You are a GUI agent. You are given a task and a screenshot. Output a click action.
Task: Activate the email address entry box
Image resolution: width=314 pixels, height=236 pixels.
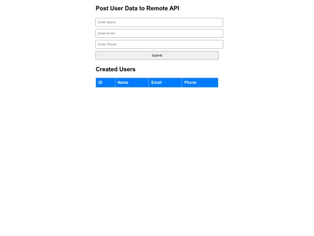pos(159,33)
